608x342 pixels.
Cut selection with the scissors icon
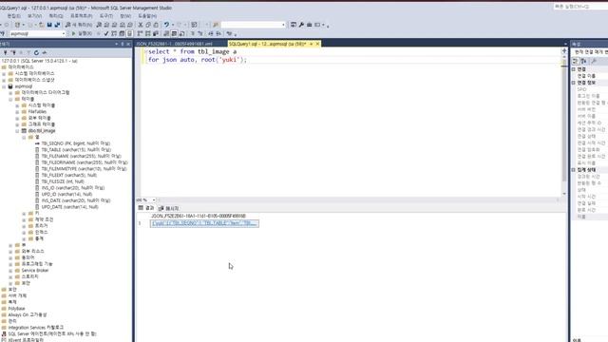(x=141, y=25)
